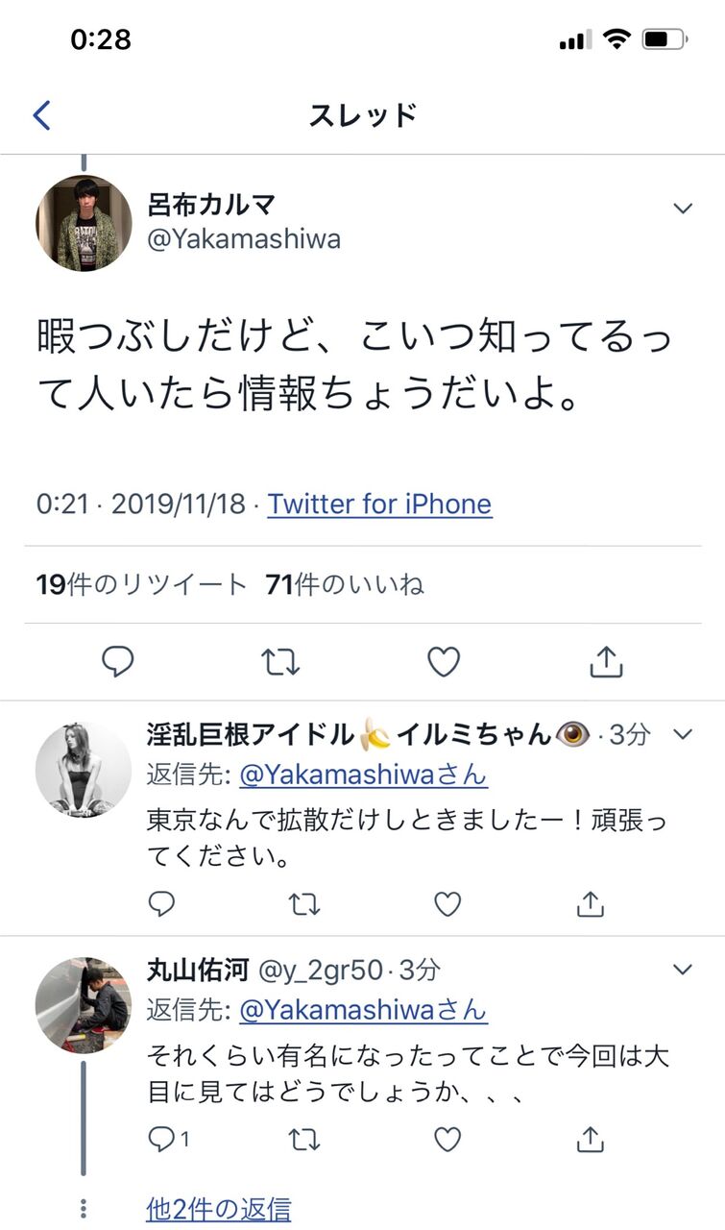
Task: Like 丸山佑河's reply
Action: click(447, 1140)
